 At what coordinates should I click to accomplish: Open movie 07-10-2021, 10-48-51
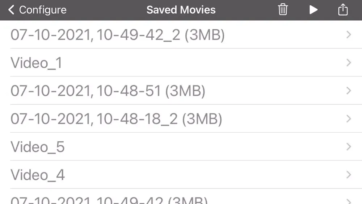click(108, 91)
